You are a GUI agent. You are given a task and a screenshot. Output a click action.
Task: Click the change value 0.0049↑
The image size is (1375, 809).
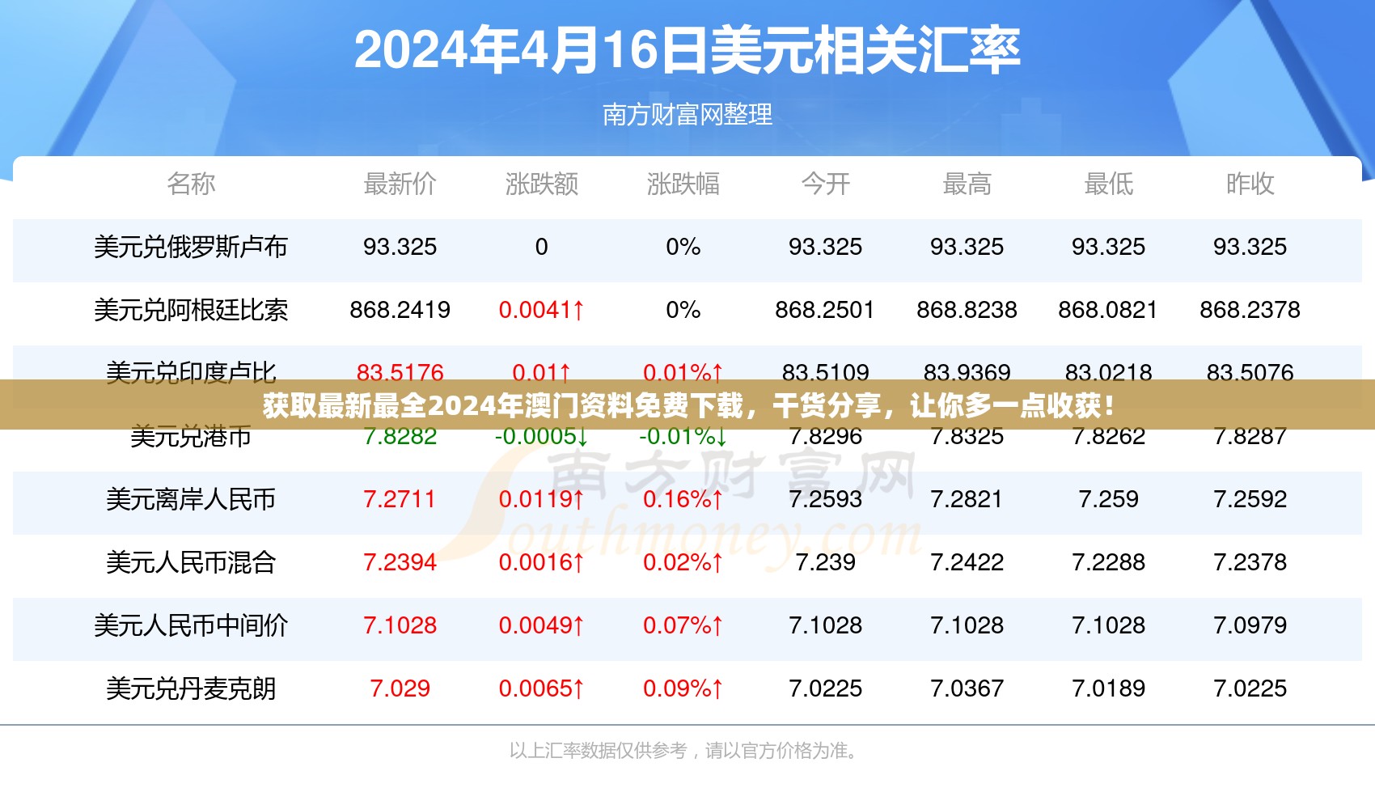click(x=541, y=625)
